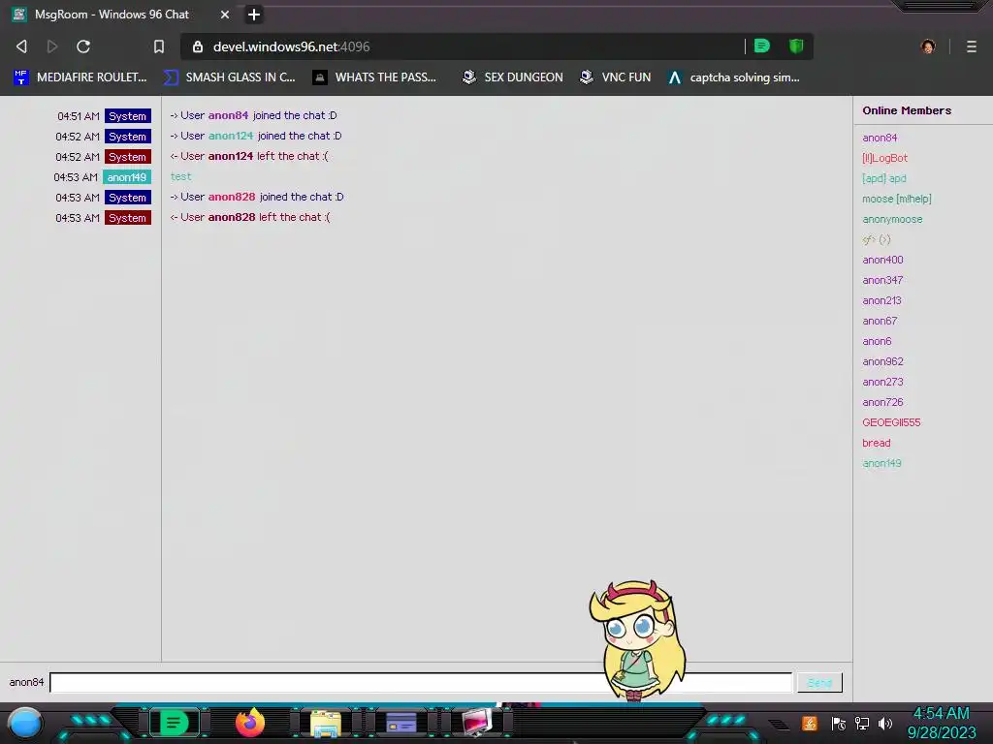Viewport: 993px width, 744px height.
Task: Bookmark this page with the bookmark icon
Action: click(159, 46)
